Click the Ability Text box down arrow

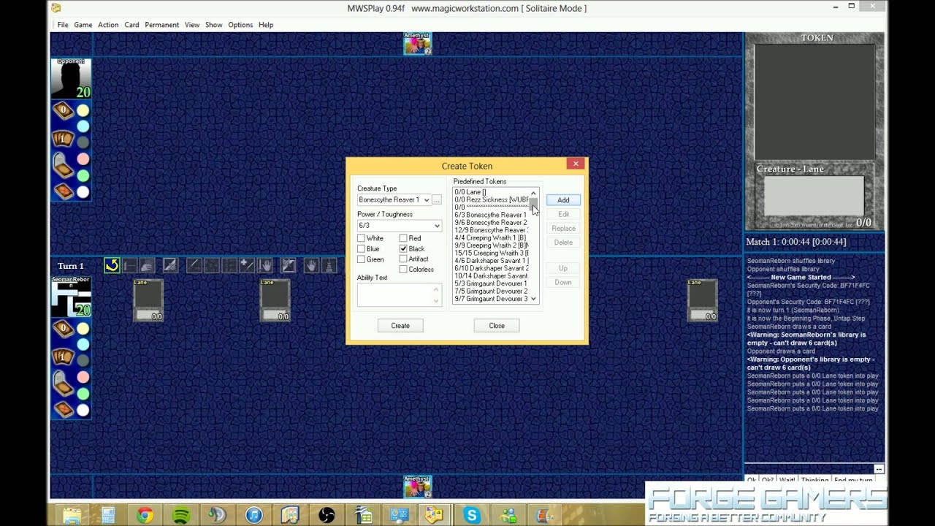click(x=437, y=300)
